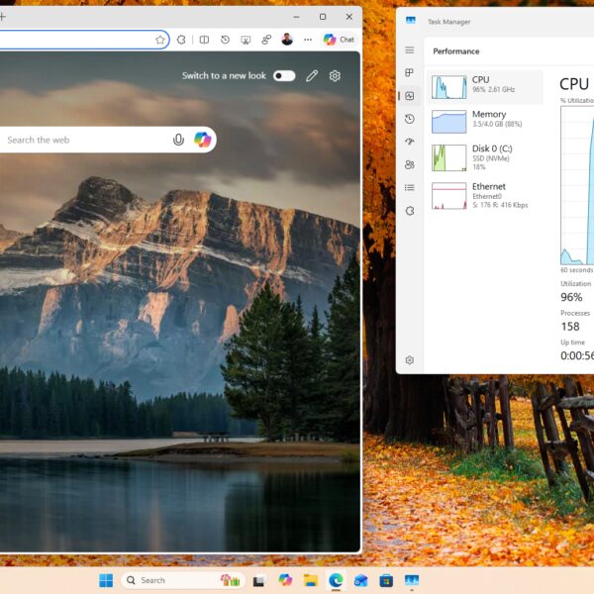Open the Edge profile avatar

click(287, 40)
